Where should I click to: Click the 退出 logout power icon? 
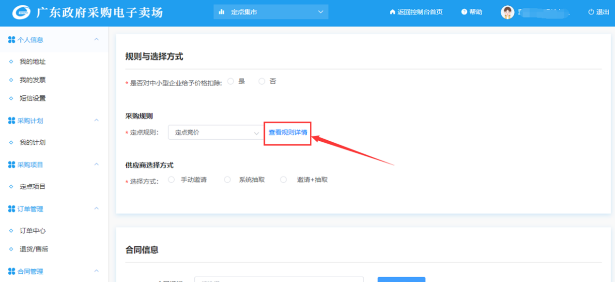click(591, 12)
